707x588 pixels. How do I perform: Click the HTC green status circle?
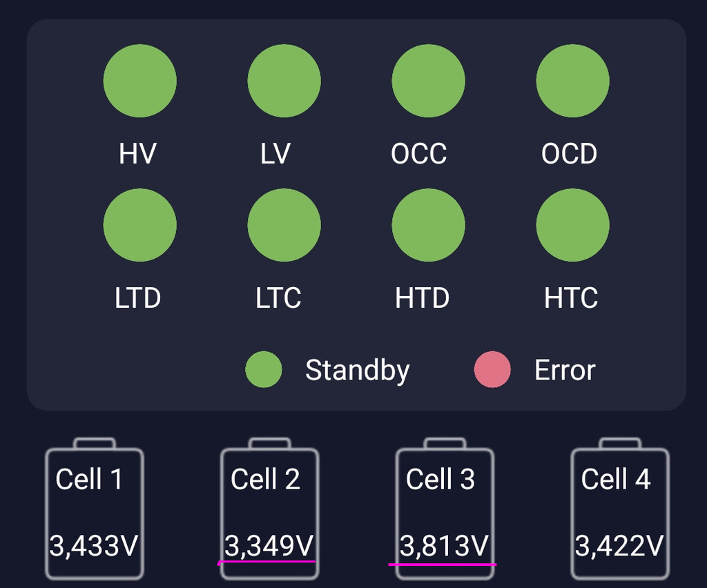pos(572,225)
